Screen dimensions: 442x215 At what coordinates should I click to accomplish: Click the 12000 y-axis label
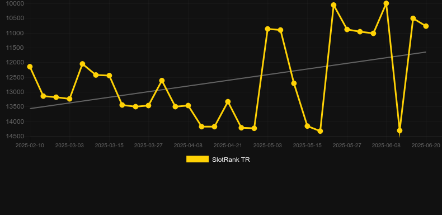[x=15, y=63]
